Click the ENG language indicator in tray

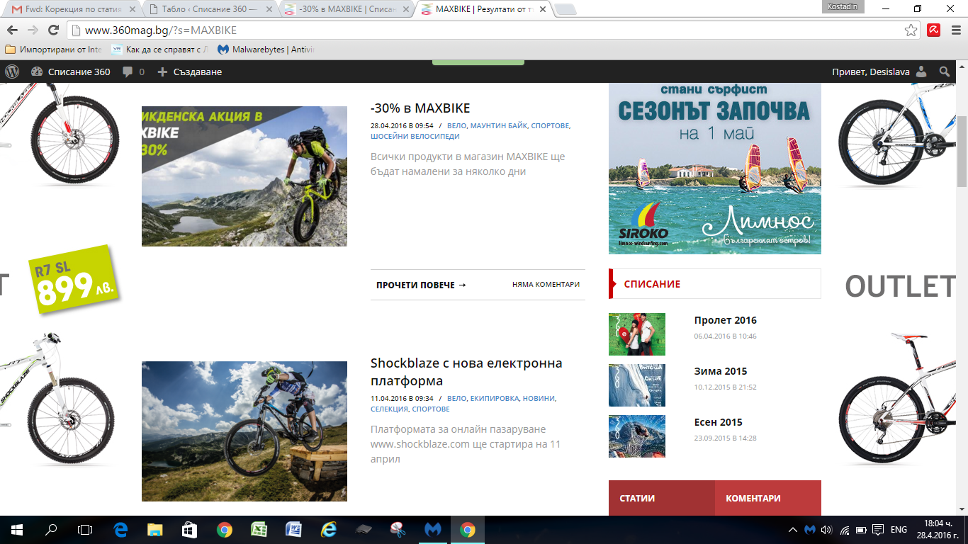(x=899, y=529)
